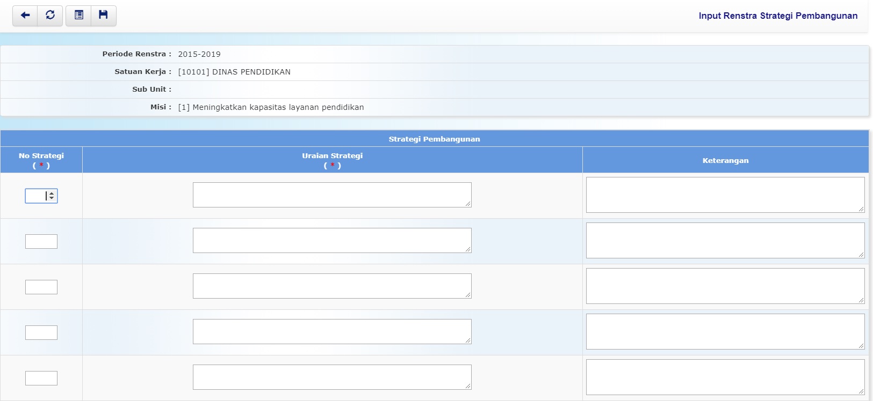Image resolution: width=873 pixels, height=401 pixels.
Task: Click the refresh icon in toolbar
Action: (50, 16)
